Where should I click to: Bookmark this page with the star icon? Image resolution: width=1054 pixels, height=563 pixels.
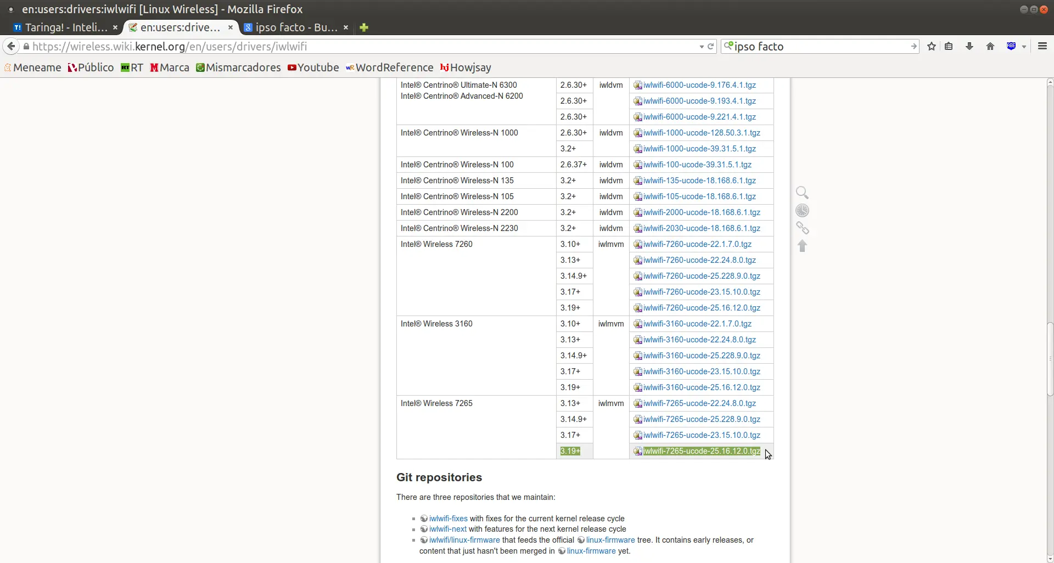point(932,47)
